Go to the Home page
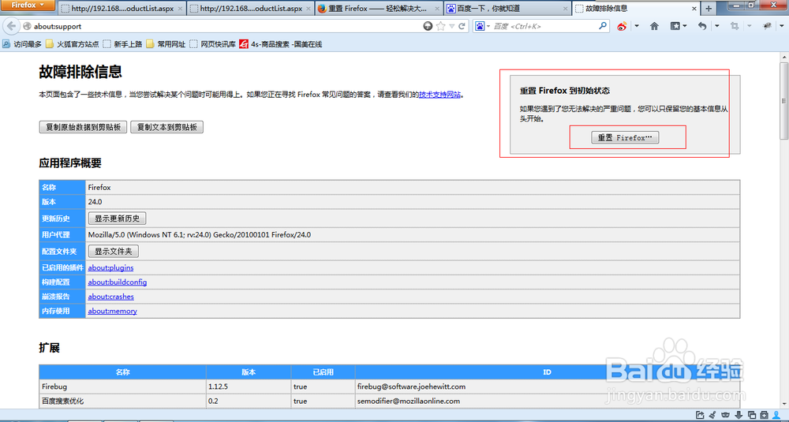 pyautogui.click(x=654, y=26)
